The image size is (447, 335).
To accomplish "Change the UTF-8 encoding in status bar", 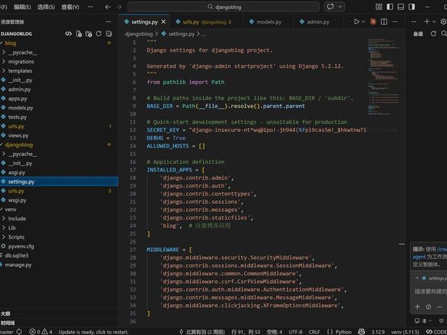I will coord(296,332).
